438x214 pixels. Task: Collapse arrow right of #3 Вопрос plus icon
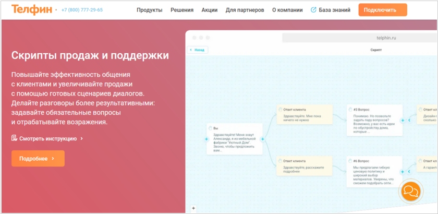[x=409, y=121]
